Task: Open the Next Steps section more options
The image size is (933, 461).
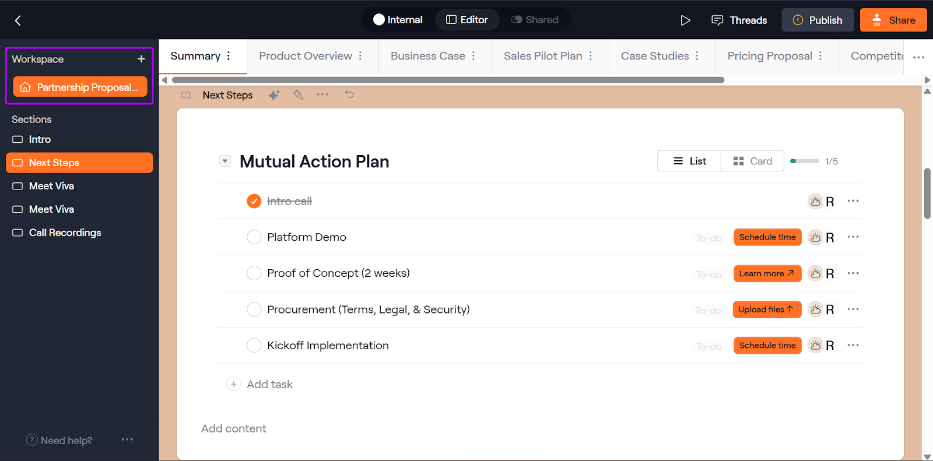Action: pyautogui.click(x=322, y=94)
